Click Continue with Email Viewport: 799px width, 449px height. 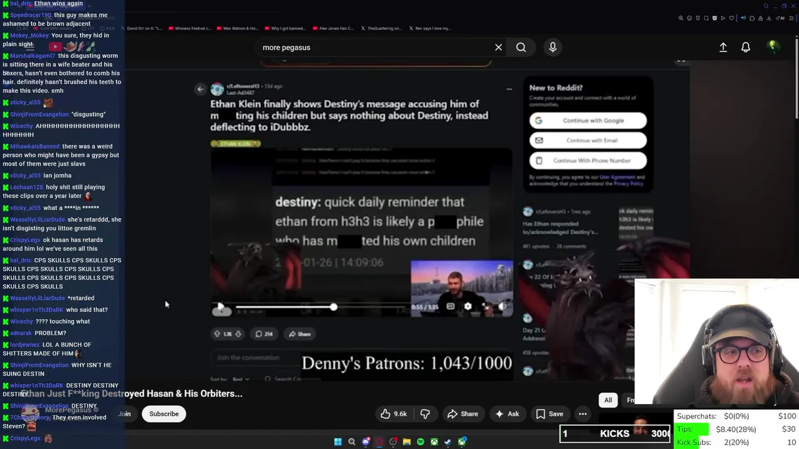tap(588, 140)
